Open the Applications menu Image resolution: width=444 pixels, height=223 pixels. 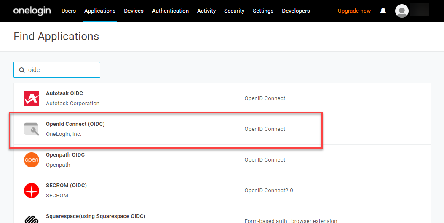pos(100,11)
